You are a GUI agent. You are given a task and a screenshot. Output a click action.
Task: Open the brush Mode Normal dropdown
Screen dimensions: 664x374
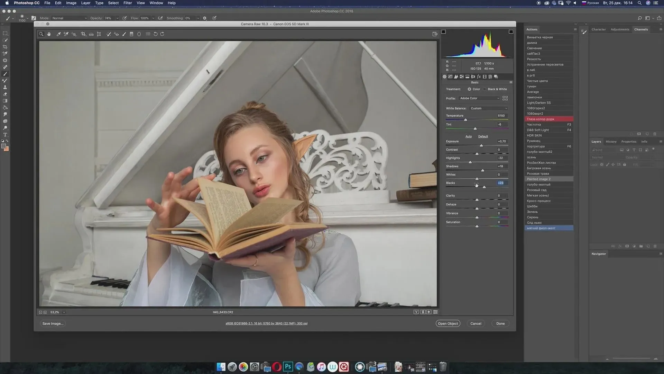(x=69, y=18)
